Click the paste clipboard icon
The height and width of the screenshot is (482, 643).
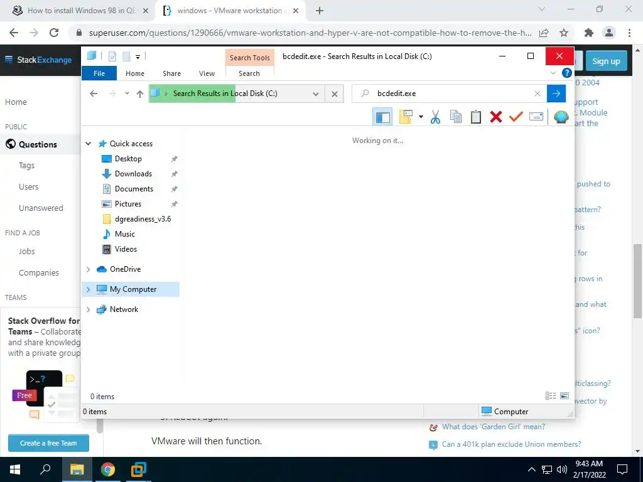coord(476,117)
